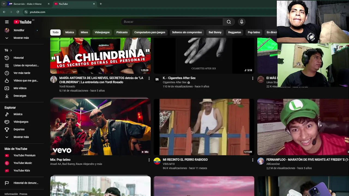Open Historial de denuncias

coord(22,183)
